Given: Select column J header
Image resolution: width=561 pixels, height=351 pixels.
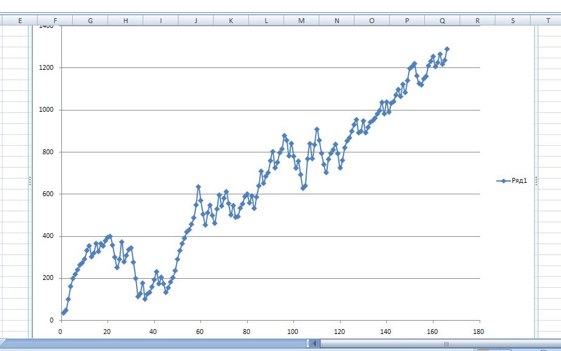Looking at the screenshot, I should tap(195, 21).
